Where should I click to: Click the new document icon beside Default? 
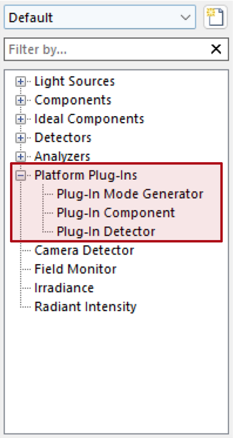(x=215, y=17)
